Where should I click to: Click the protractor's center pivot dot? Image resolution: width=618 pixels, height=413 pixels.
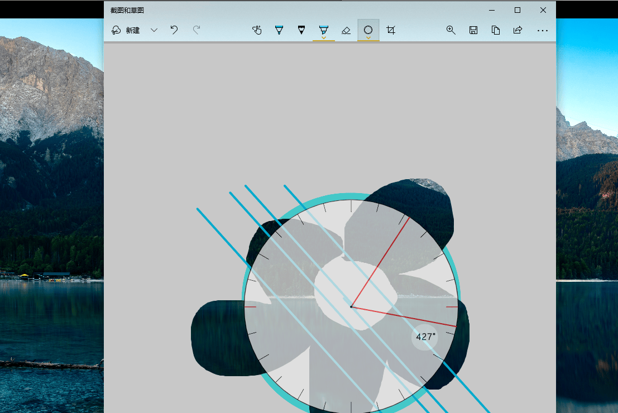pos(351,306)
